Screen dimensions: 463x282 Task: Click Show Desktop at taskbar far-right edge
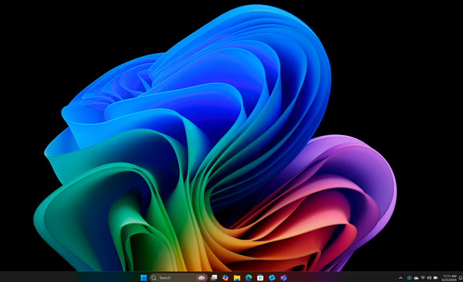[x=462, y=278]
